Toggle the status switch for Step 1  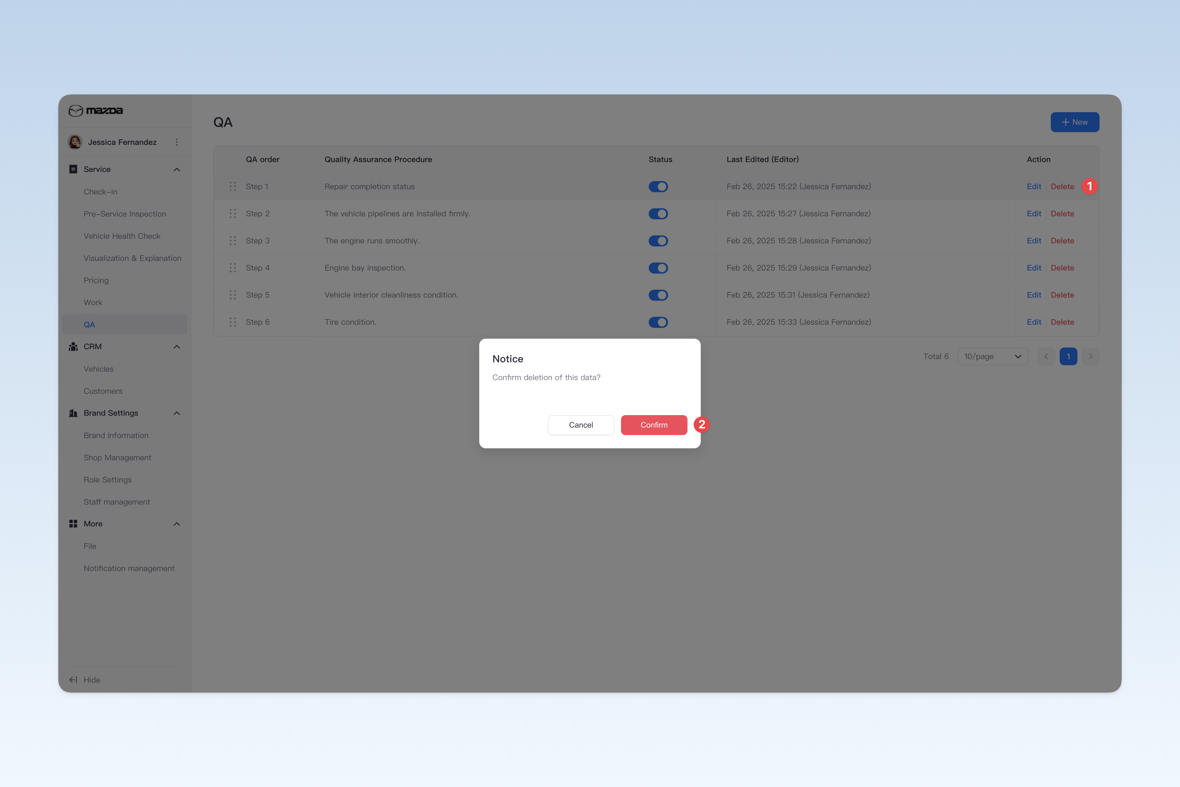pyautogui.click(x=658, y=187)
